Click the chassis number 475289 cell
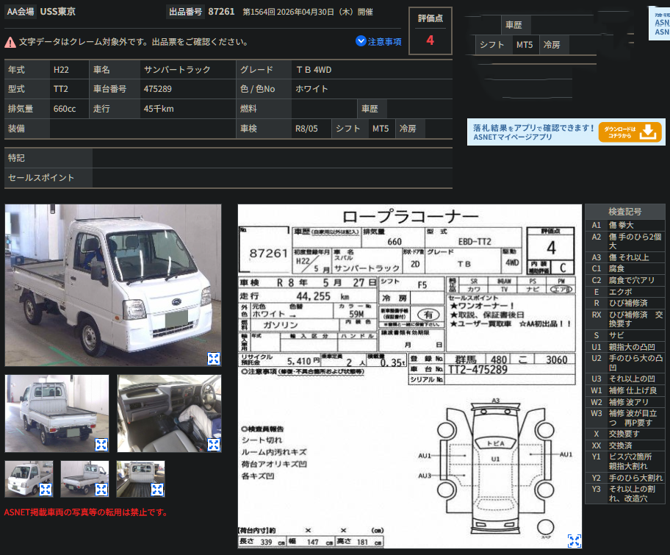670x555 pixels. (x=188, y=89)
